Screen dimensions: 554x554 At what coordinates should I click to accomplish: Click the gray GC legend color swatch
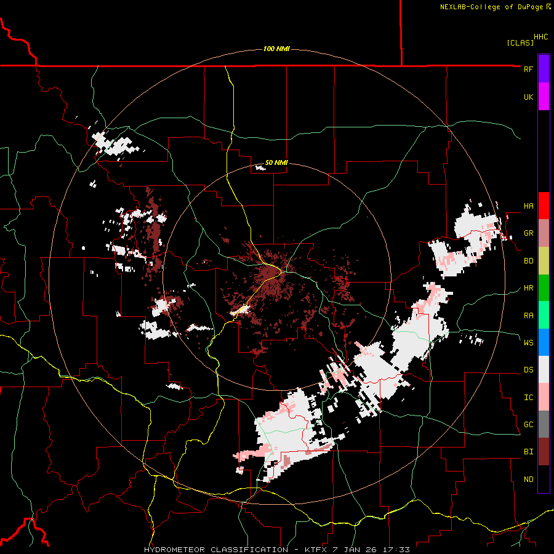click(x=544, y=424)
